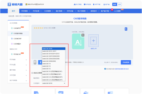Click the APP下载 phone icon link
Viewport: 142px width, 94px height.
pos(97,4)
